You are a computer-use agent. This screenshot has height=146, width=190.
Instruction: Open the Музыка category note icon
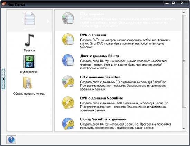29,40
